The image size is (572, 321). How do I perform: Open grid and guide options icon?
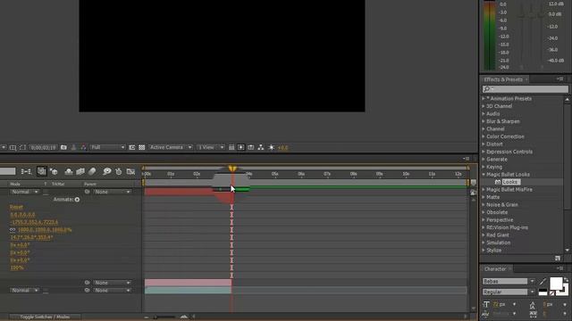coord(13,147)
